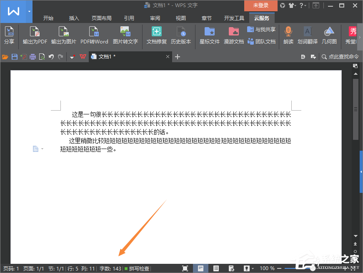Launch 文档修复 document repair
This screenshot has height=273, width=363.
[x=157, y=35]
